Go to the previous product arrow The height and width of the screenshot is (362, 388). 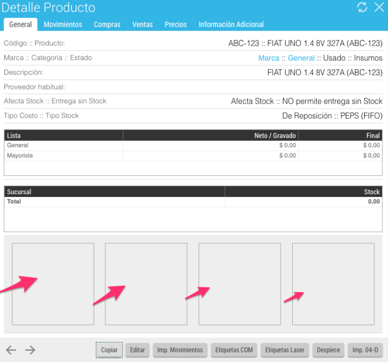11,350
